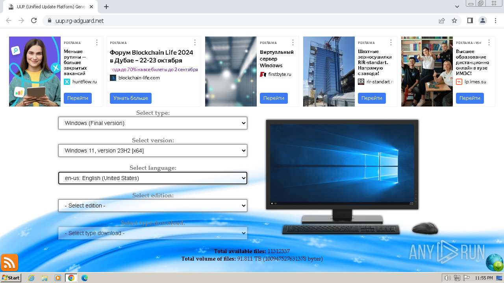Open the grain dryer tower ad image
The width and height of the screenshot is (504, 283).
(329, 72)
